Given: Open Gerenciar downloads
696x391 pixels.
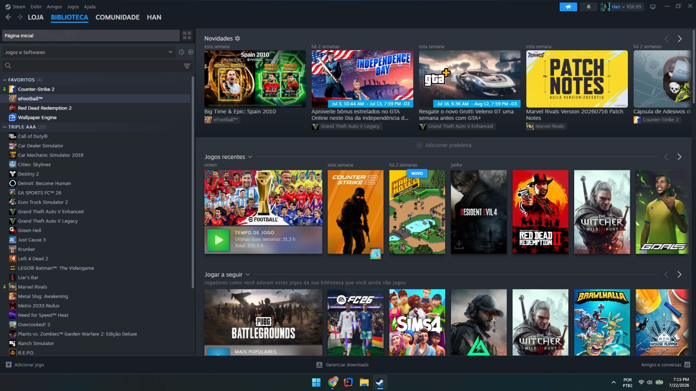Looking at the screenshot, I should pos(343,365).
